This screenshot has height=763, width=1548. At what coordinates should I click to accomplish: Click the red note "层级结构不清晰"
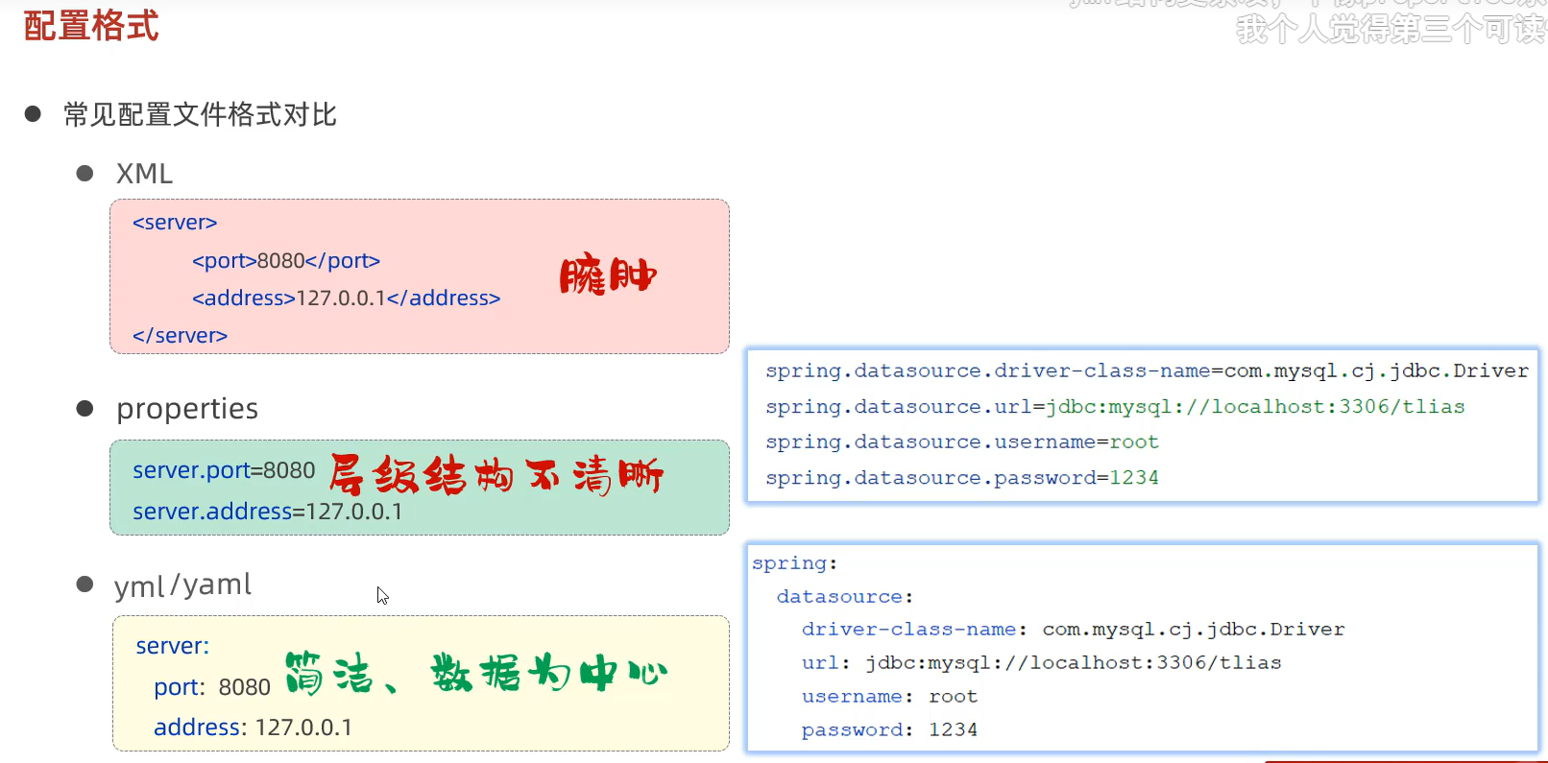pos(496,475)
